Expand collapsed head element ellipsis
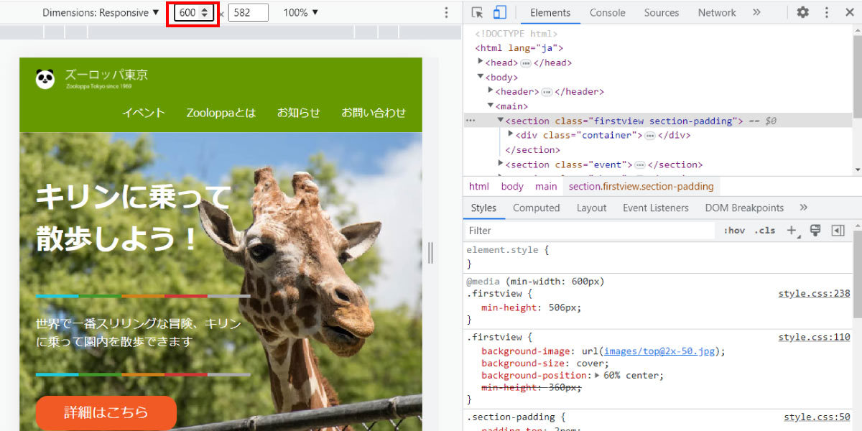Screen dimensions: 862x431 point(526,62)
